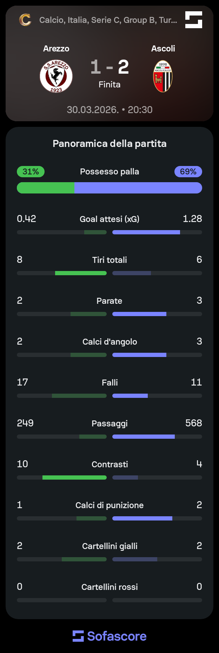219x653 pixels.
Task: Click the Goal attesi (xG) stat label
Action: pyautogui.click(x=109, y=219)
